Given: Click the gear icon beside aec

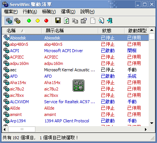Looking at the screenshot, I should click(6, 70).
